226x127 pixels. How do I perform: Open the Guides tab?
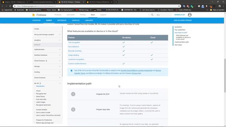coord(49,20)
